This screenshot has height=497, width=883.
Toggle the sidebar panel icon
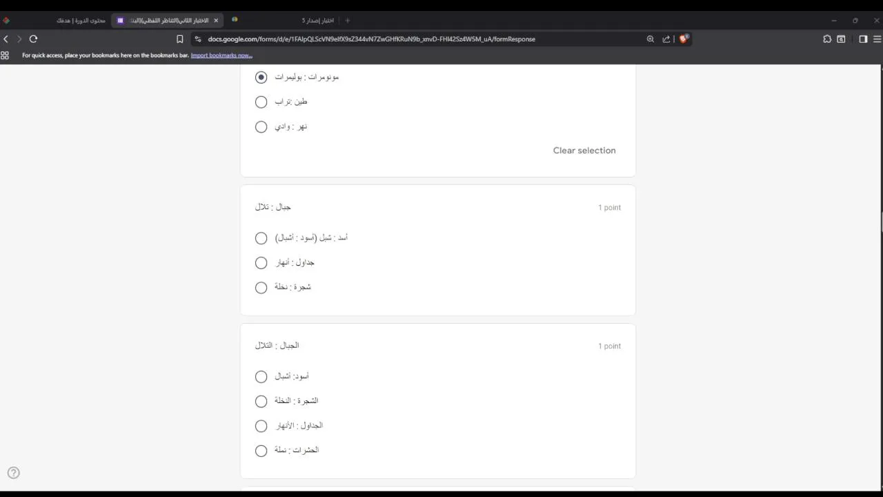pyautogui.click(x=863, y=39)
